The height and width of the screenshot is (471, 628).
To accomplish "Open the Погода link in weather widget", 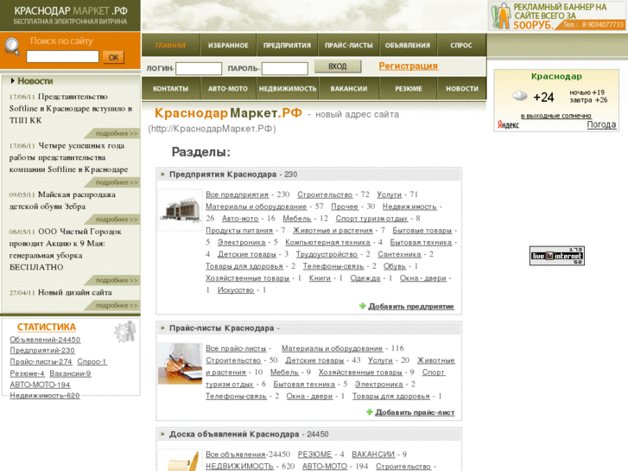I will pos(601,124).
